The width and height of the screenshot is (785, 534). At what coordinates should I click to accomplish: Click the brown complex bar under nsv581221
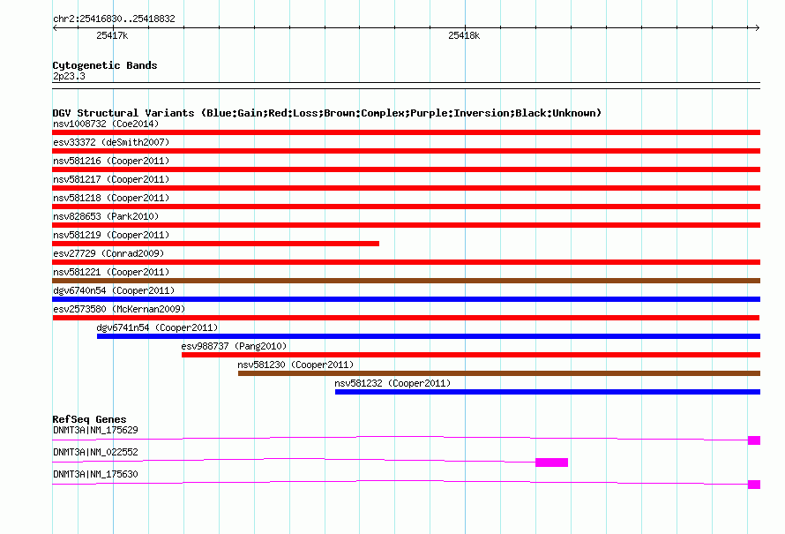(x=406, y=281)
